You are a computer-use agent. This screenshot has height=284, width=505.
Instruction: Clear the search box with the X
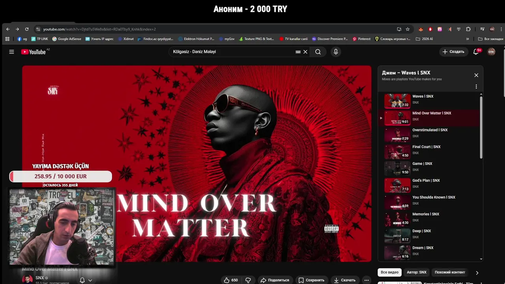305,52
